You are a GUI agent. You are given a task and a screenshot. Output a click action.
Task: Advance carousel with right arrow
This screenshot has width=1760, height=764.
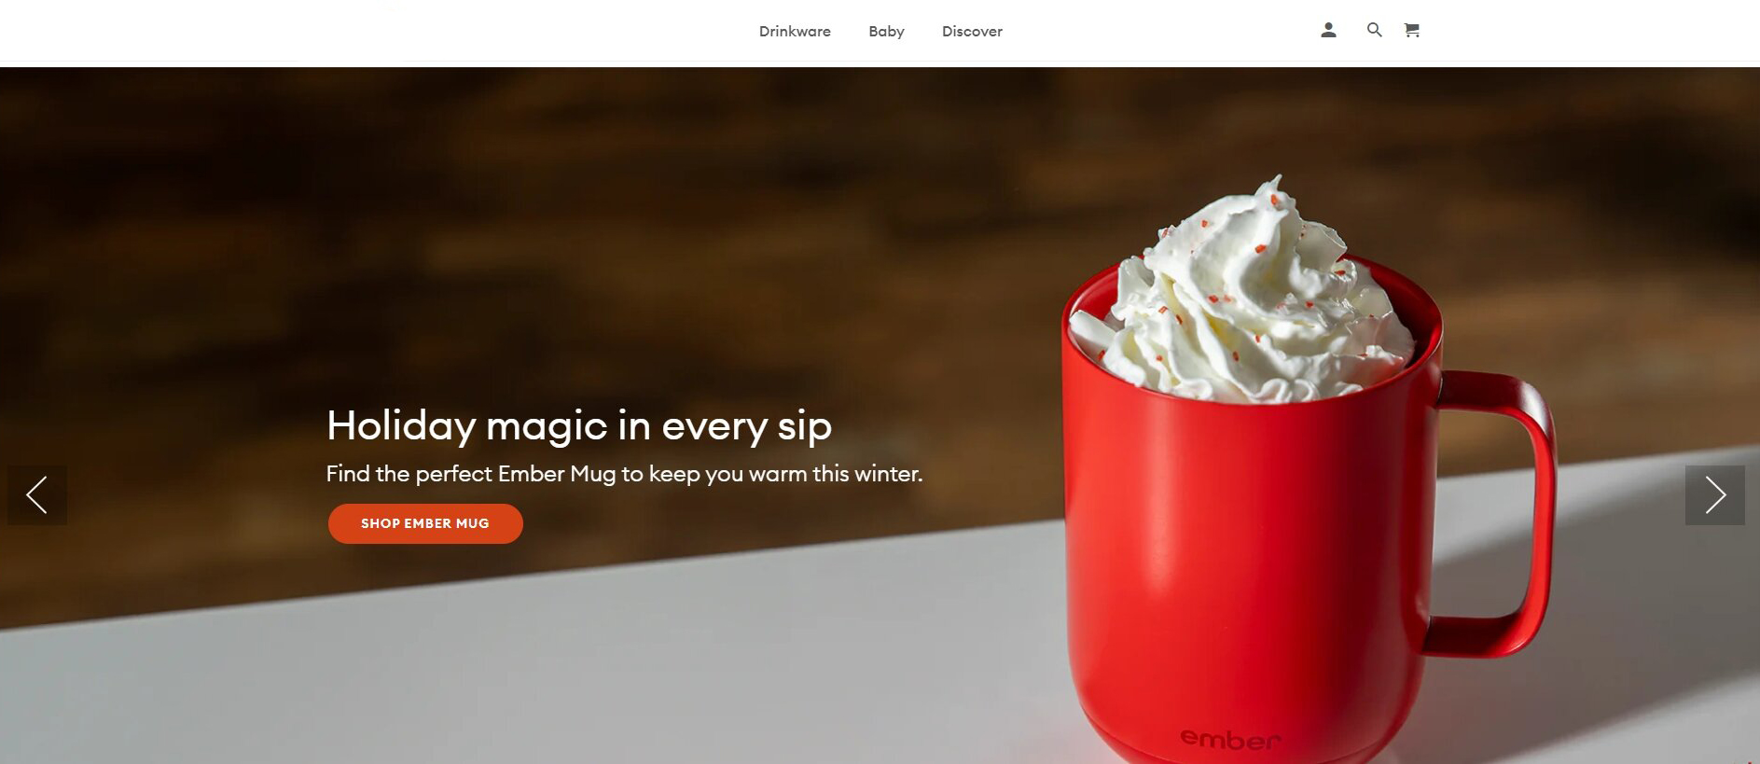[1714, 495]
